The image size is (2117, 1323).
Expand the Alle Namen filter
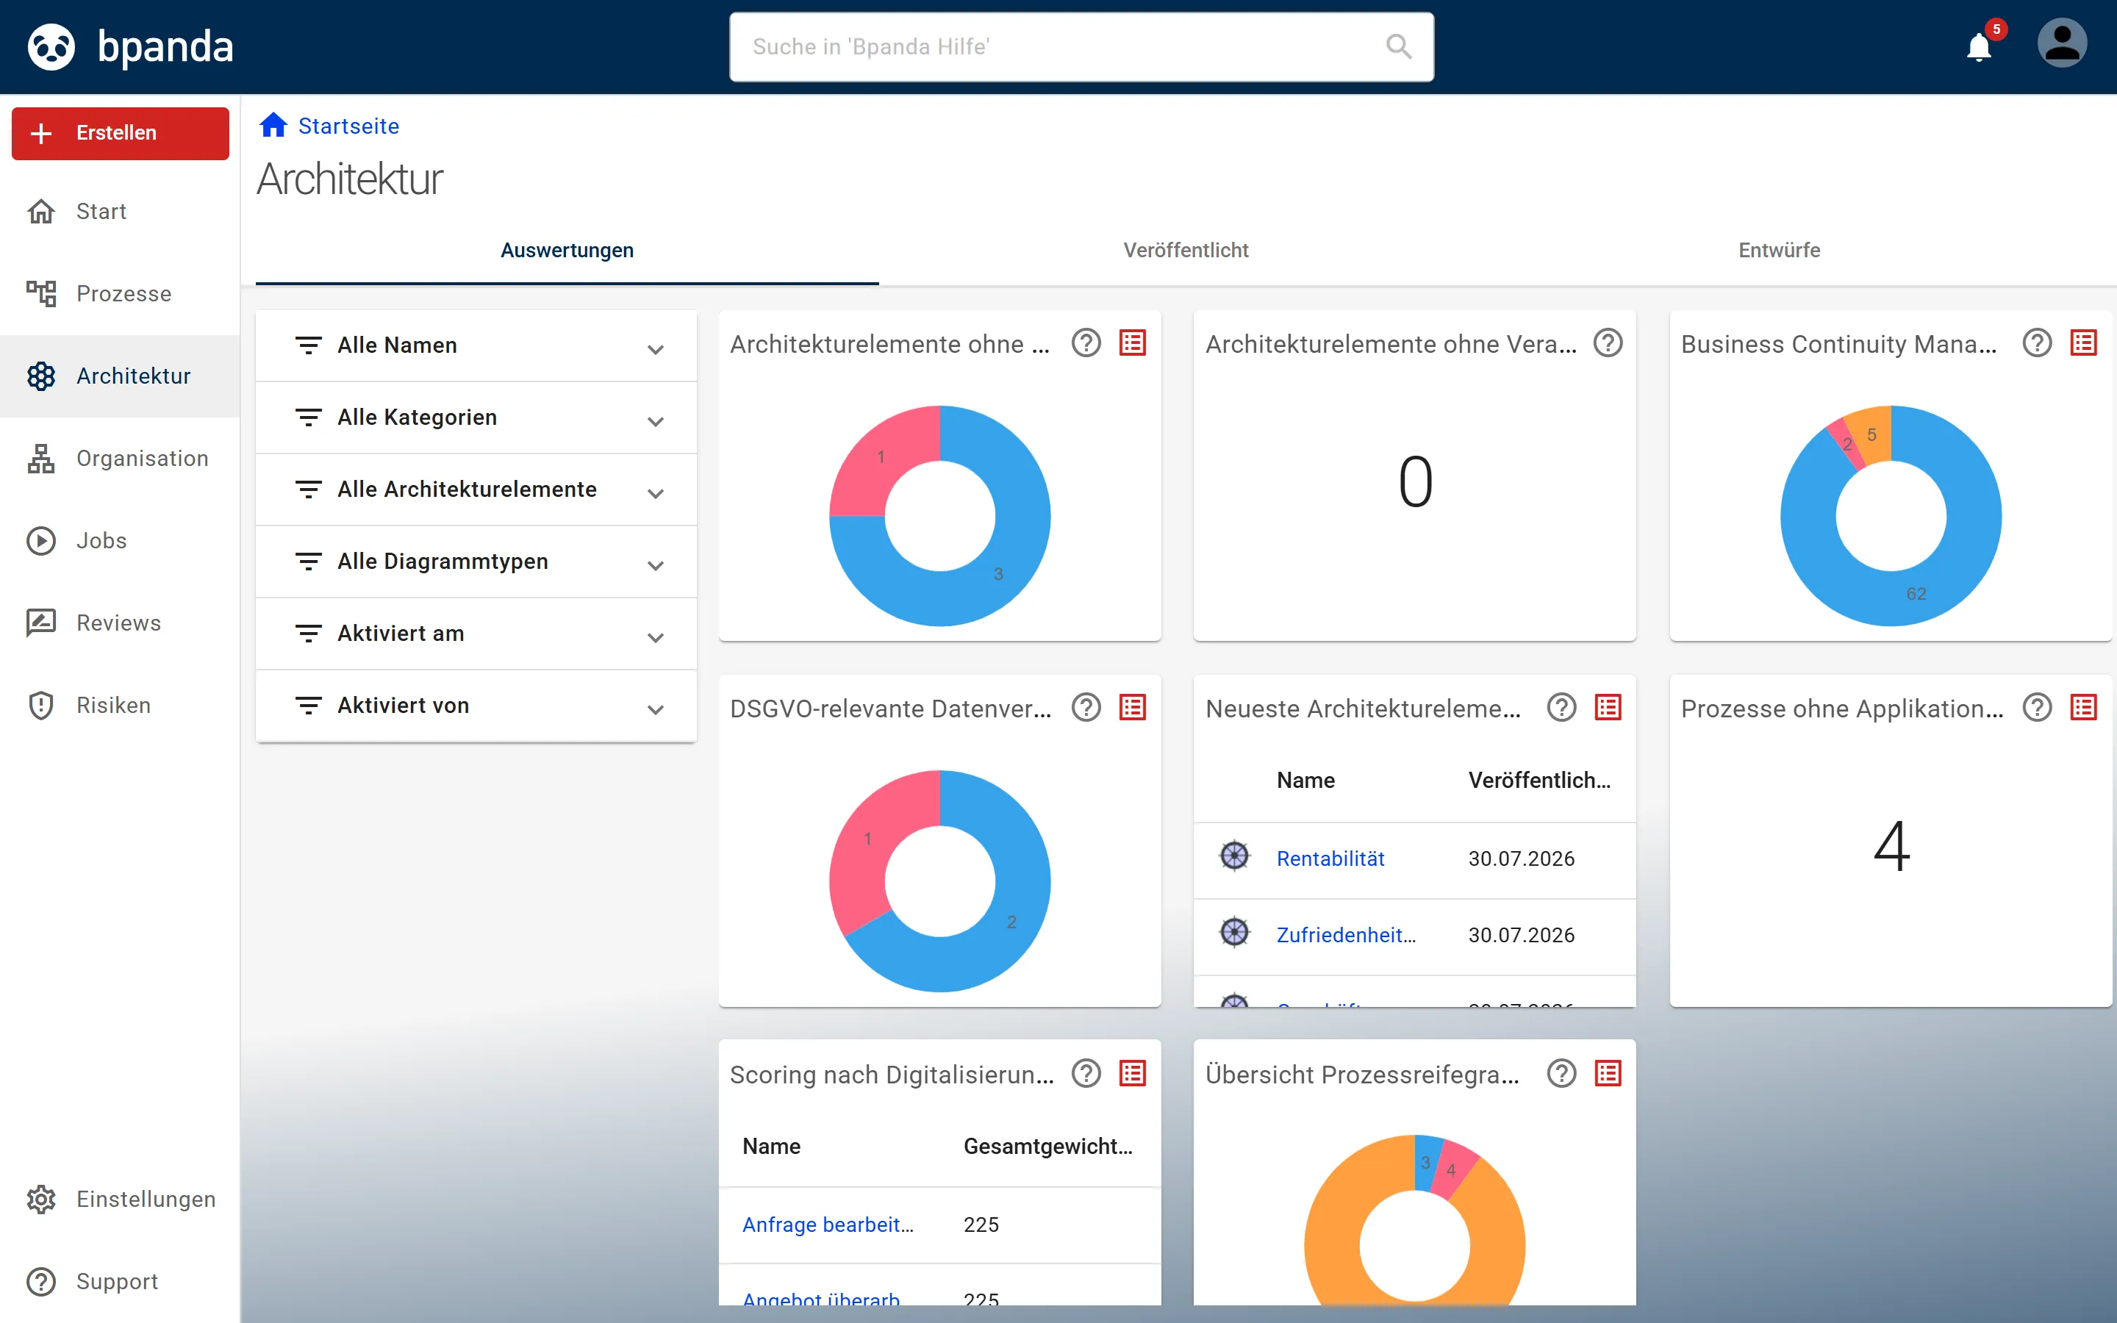(x=476, y=345)
